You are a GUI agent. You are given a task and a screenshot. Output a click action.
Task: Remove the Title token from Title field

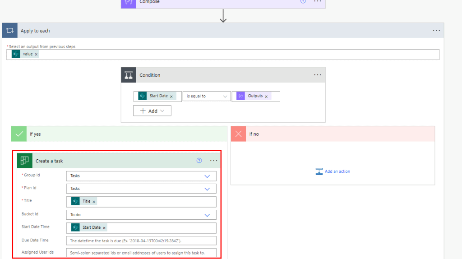pos(94,202)
